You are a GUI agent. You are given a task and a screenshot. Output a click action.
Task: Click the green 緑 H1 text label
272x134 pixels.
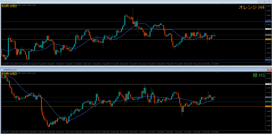258,75
